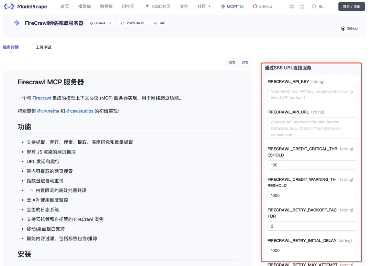The width and height of the screenshot is (371, 266).
Task: Click the retry backoff factor field 2
Action: pyautogui.click(x=312, y=226)
